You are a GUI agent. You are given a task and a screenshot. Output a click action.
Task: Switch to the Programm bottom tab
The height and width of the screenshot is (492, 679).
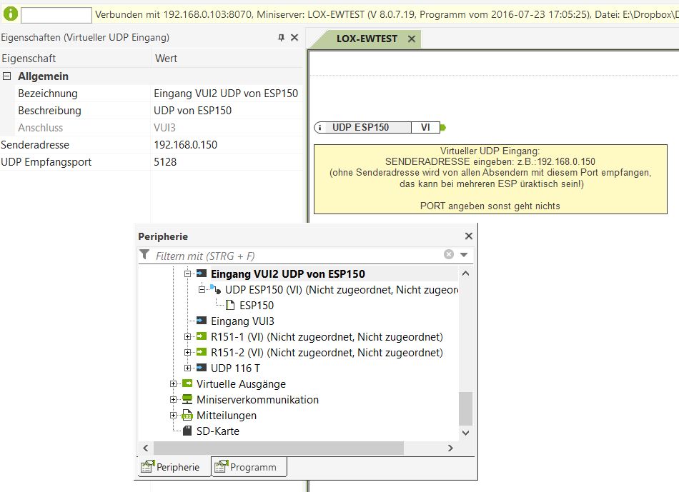tap(249, 467)
